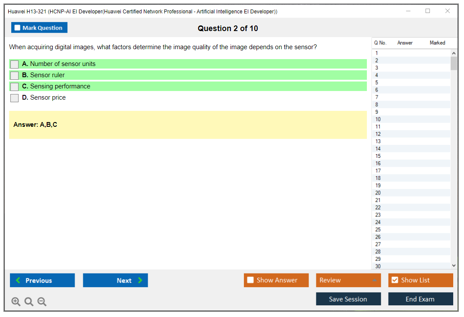Click the green right chevron on Next
The height and width of the screenshot is (317, 464).
point(140,280)
